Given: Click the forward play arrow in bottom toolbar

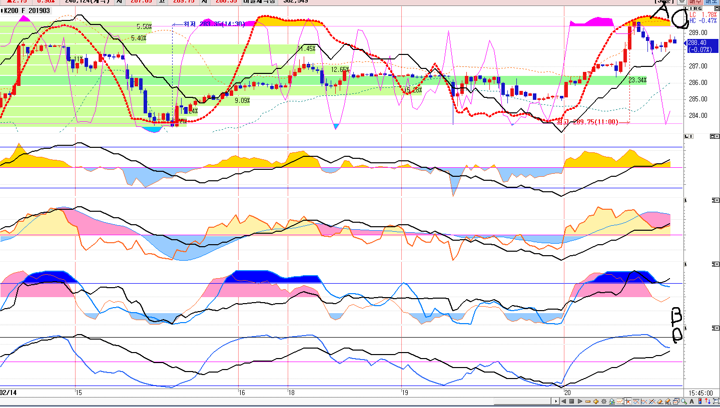Looking at the screenshot, I should 579,402.
